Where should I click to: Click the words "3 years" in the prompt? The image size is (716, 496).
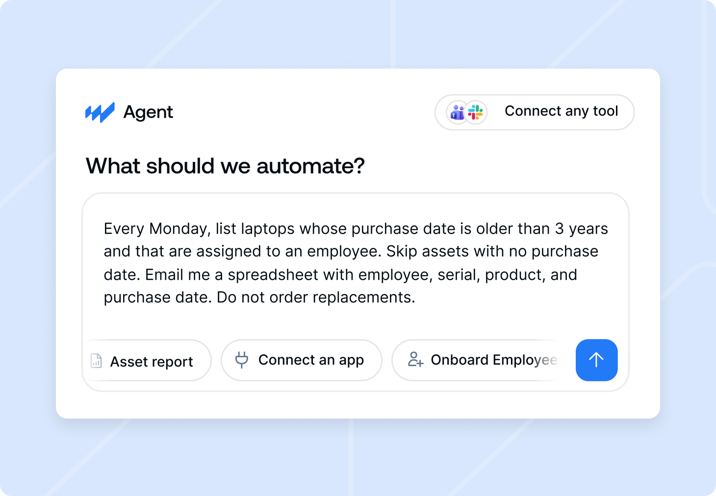point(582,229)
